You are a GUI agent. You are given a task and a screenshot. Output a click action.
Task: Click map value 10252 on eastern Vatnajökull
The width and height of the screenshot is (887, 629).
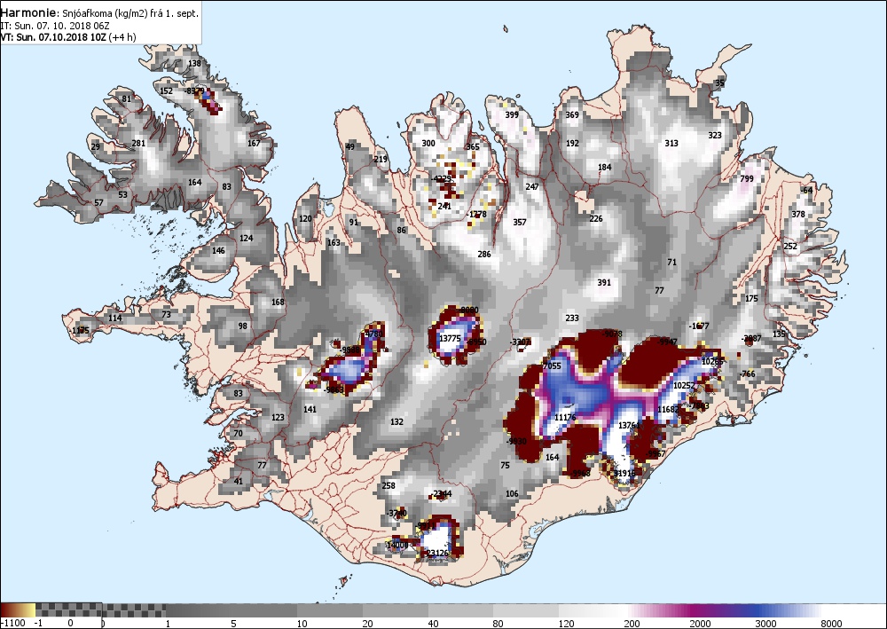click(x=683, y=385)
